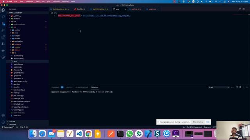Click open changes icon in editor toolbar
The image size is (250, 140).
240,9
